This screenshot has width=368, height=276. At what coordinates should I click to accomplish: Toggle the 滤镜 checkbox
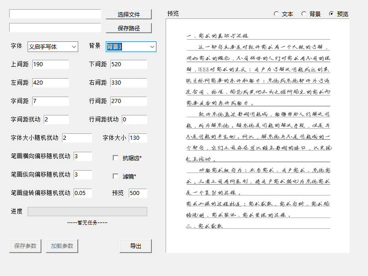pos(115,176)
